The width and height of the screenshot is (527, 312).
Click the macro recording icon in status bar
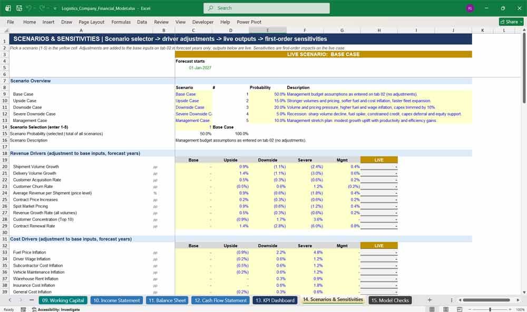(23, 309)
